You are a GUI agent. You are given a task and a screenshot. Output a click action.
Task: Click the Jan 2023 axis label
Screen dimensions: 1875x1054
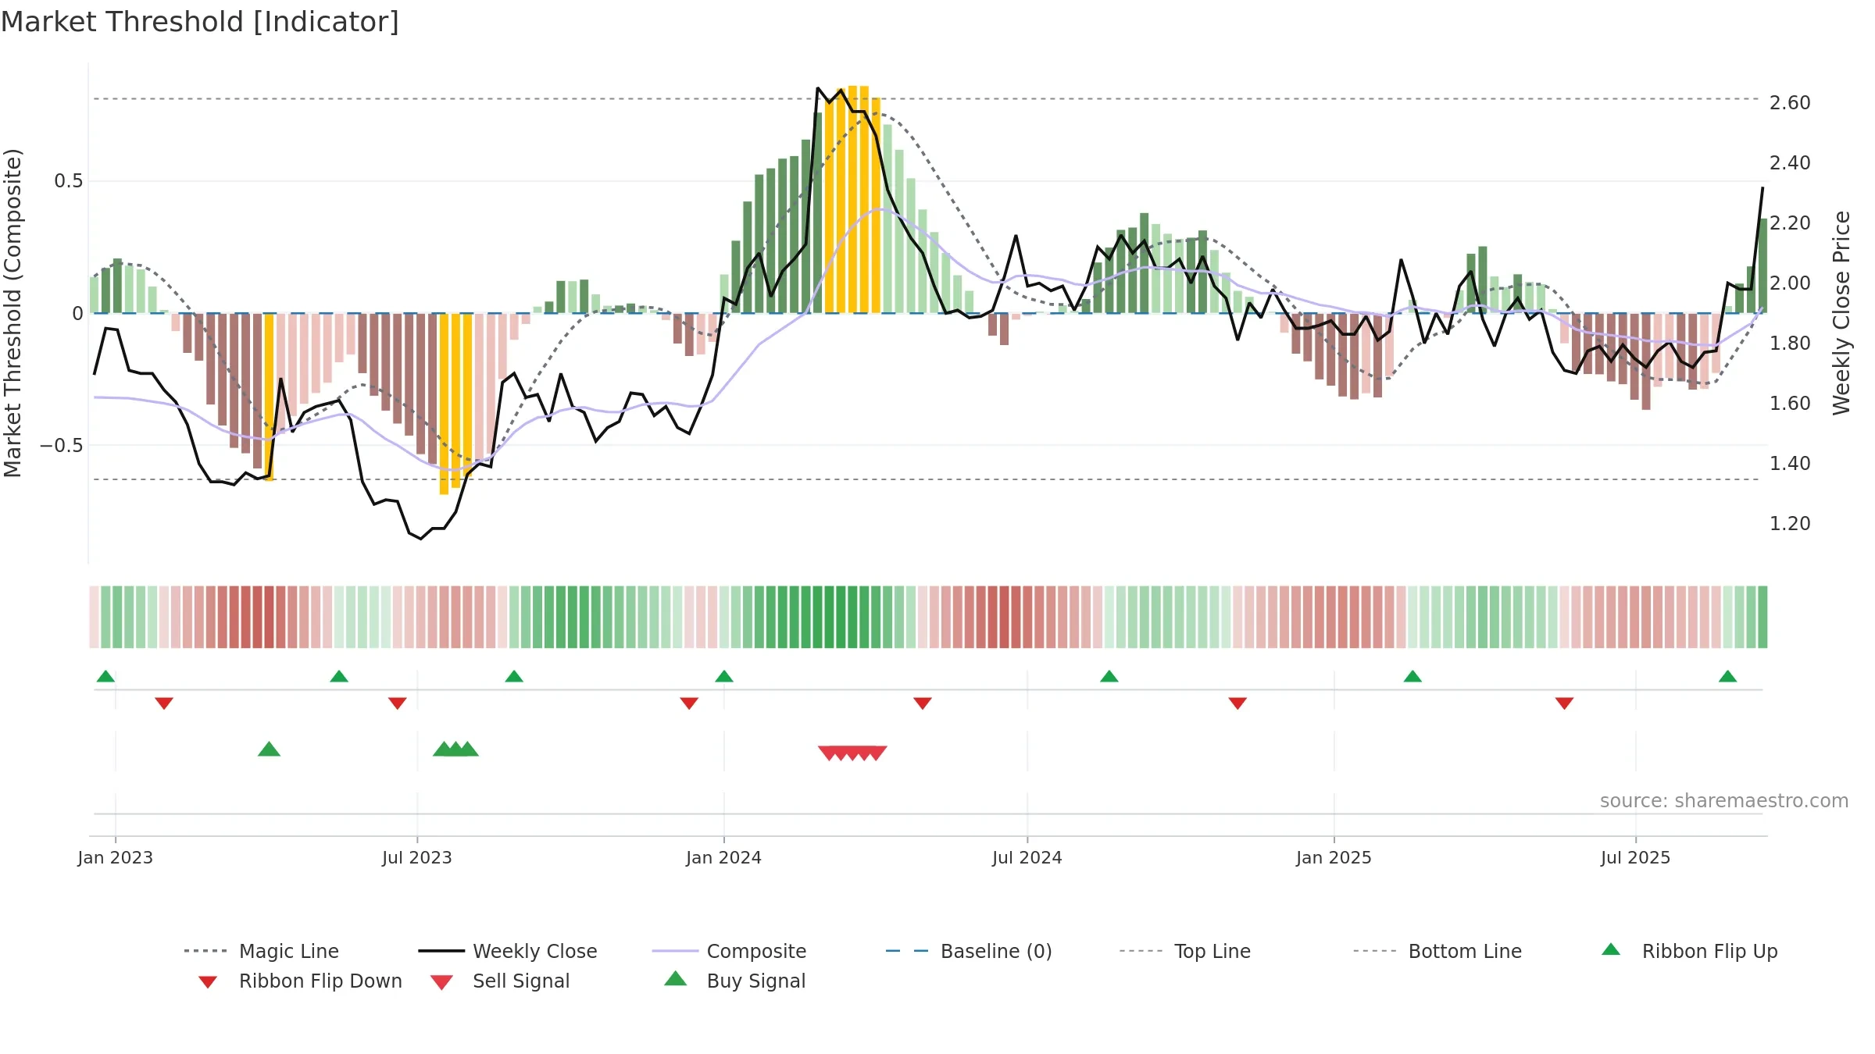pos(116,857)
